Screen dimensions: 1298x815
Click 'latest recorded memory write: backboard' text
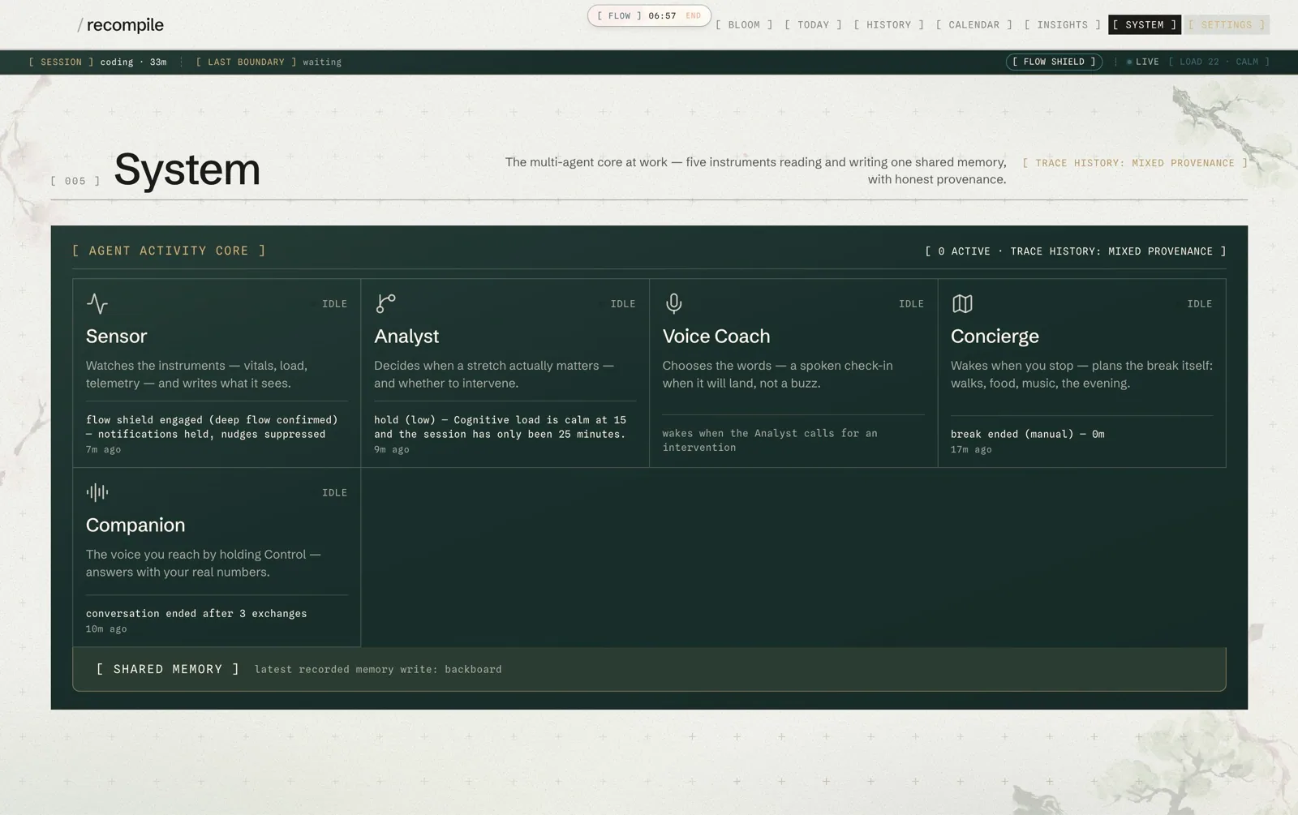[x=378, y=670]
